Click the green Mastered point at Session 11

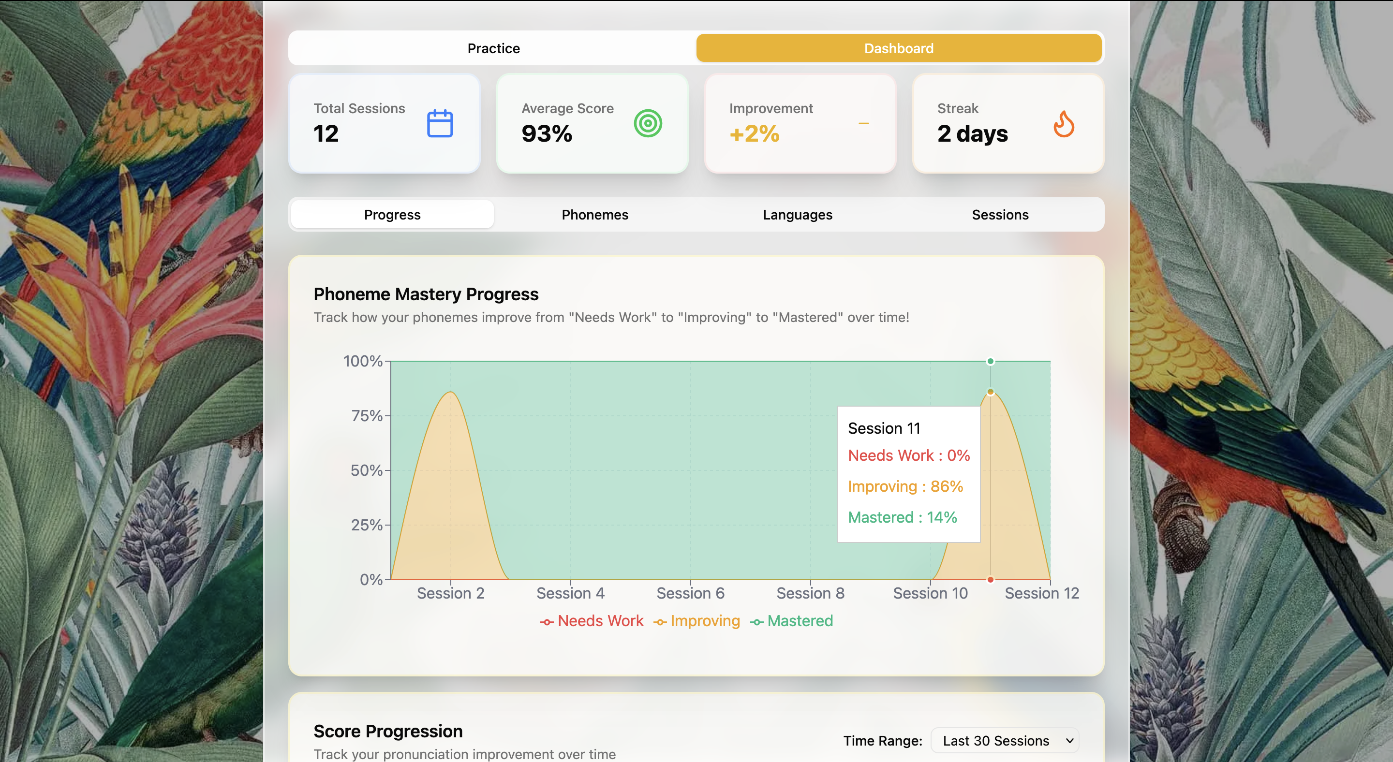click(990, 361)
